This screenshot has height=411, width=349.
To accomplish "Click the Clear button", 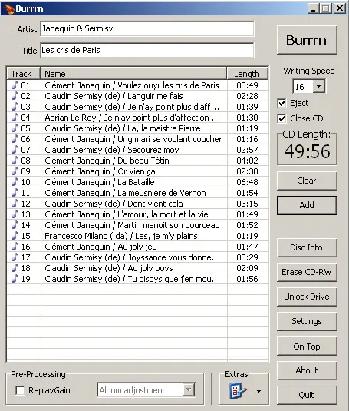I will pyautogui.click(x=307, y=181).
